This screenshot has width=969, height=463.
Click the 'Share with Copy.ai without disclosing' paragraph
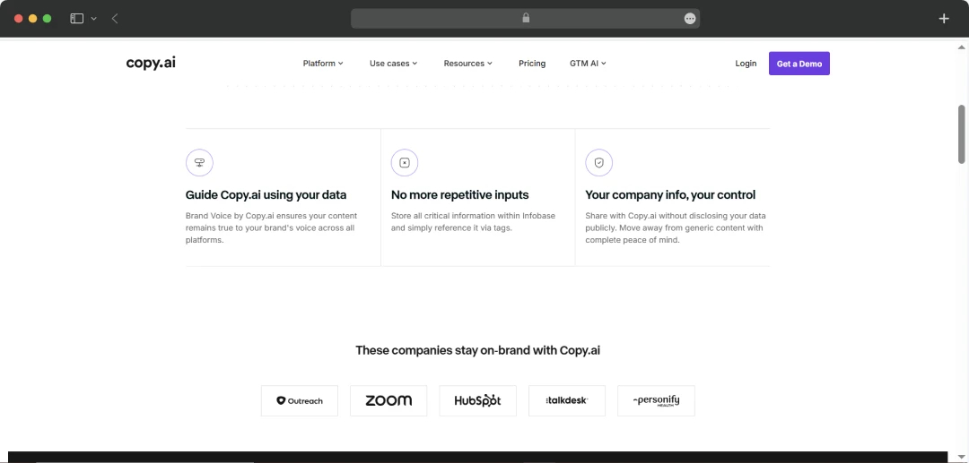tap(676, 228)
